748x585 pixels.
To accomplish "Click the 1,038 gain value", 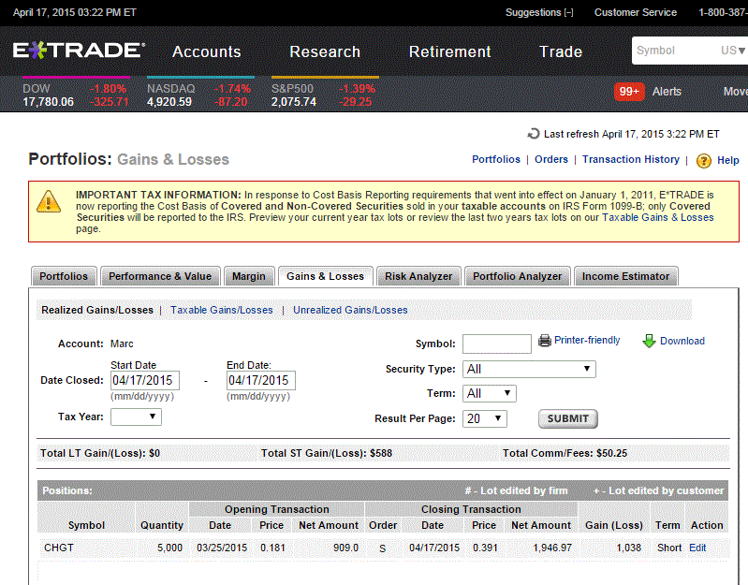I will [x=629, y=548].
